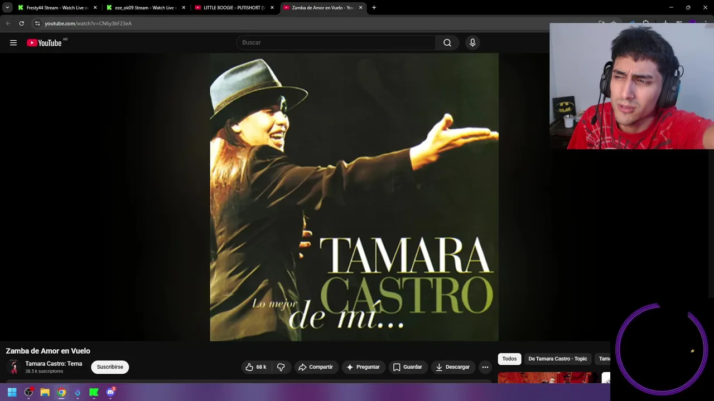Focus the Buscar search field
Screen dimensions: 714x401
(x=336, y=43)
